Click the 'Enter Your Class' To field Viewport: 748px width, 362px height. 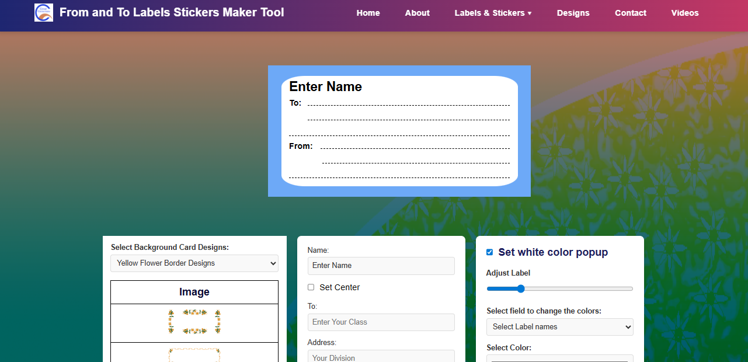click(381, 322)
